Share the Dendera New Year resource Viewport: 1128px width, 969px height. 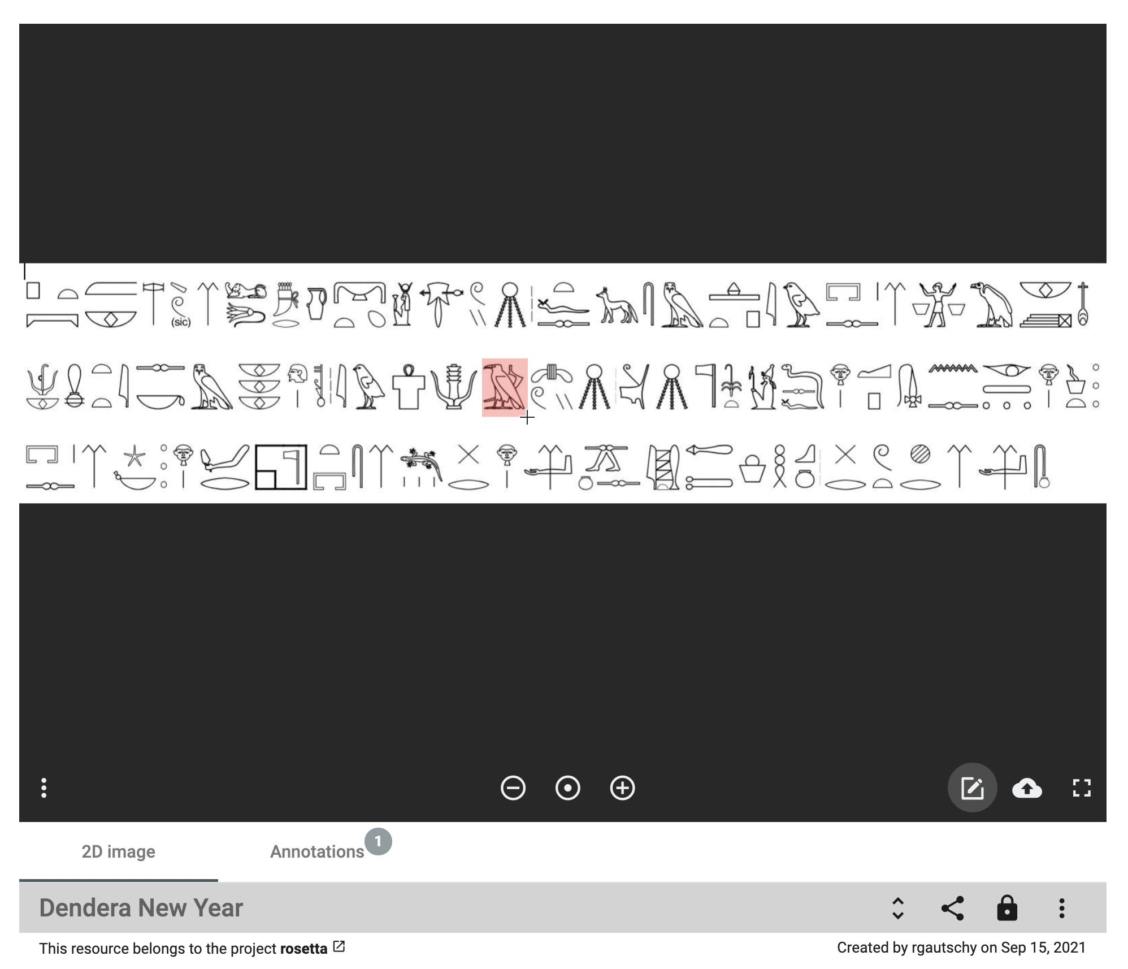(952, 909)
